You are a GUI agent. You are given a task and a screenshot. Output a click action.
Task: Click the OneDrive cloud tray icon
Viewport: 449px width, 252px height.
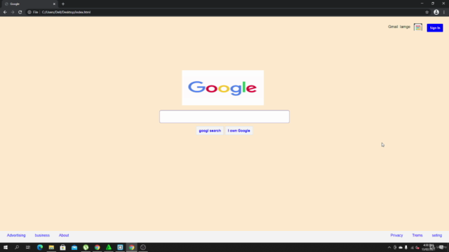point(401,247)
